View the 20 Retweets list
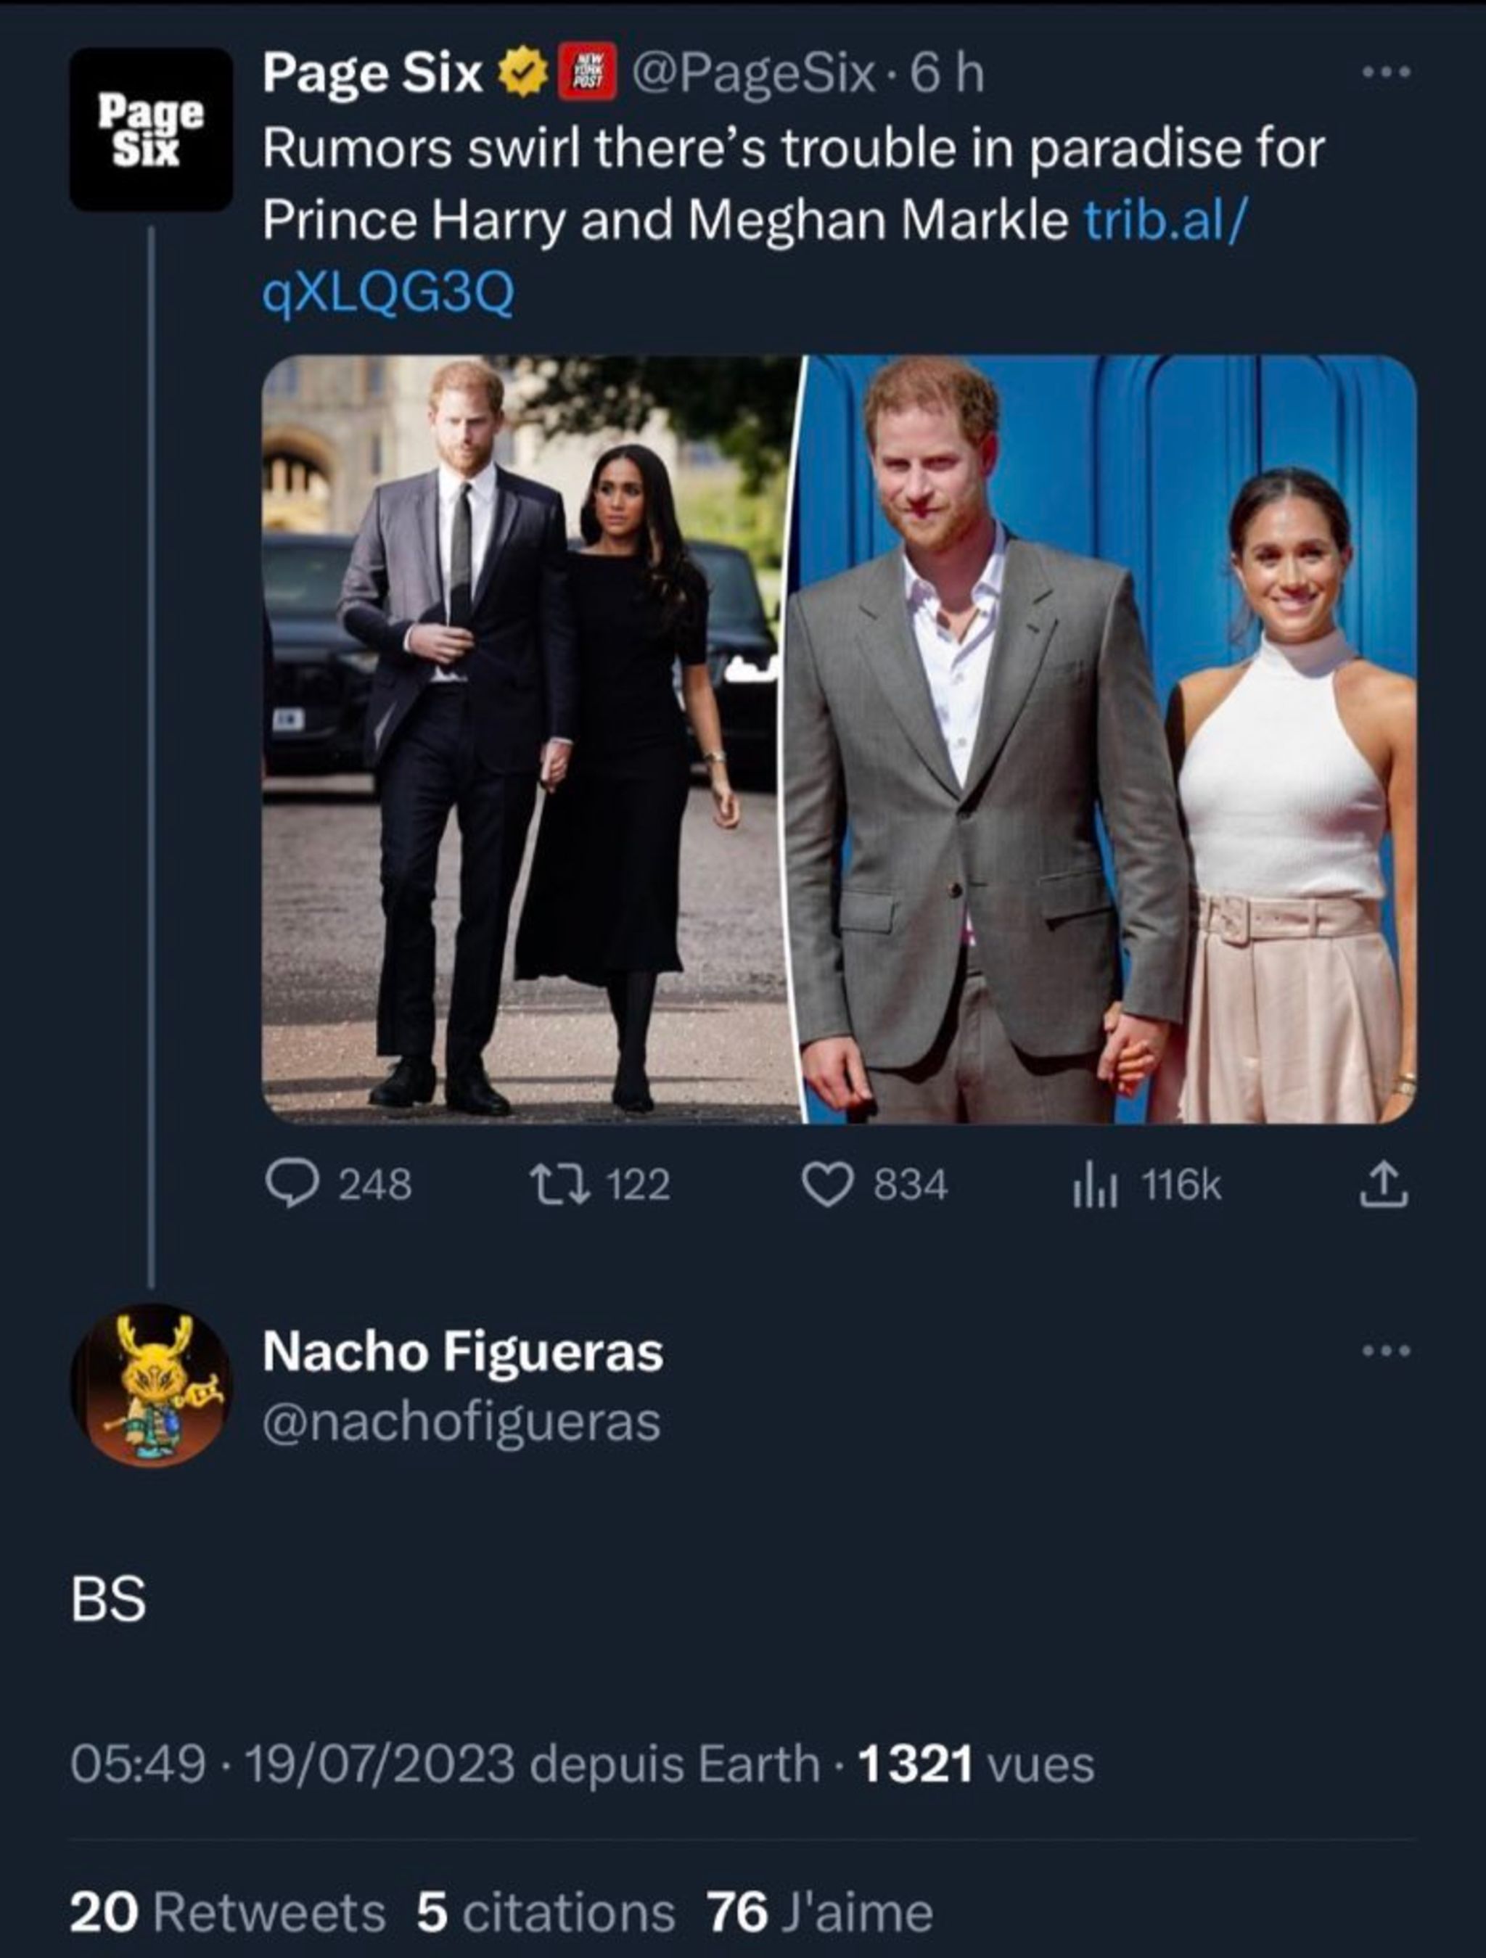The image size is (1486, 1958). 226,1912
